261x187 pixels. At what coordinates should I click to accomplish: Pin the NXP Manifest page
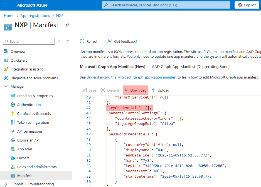[x=67, y=25]
